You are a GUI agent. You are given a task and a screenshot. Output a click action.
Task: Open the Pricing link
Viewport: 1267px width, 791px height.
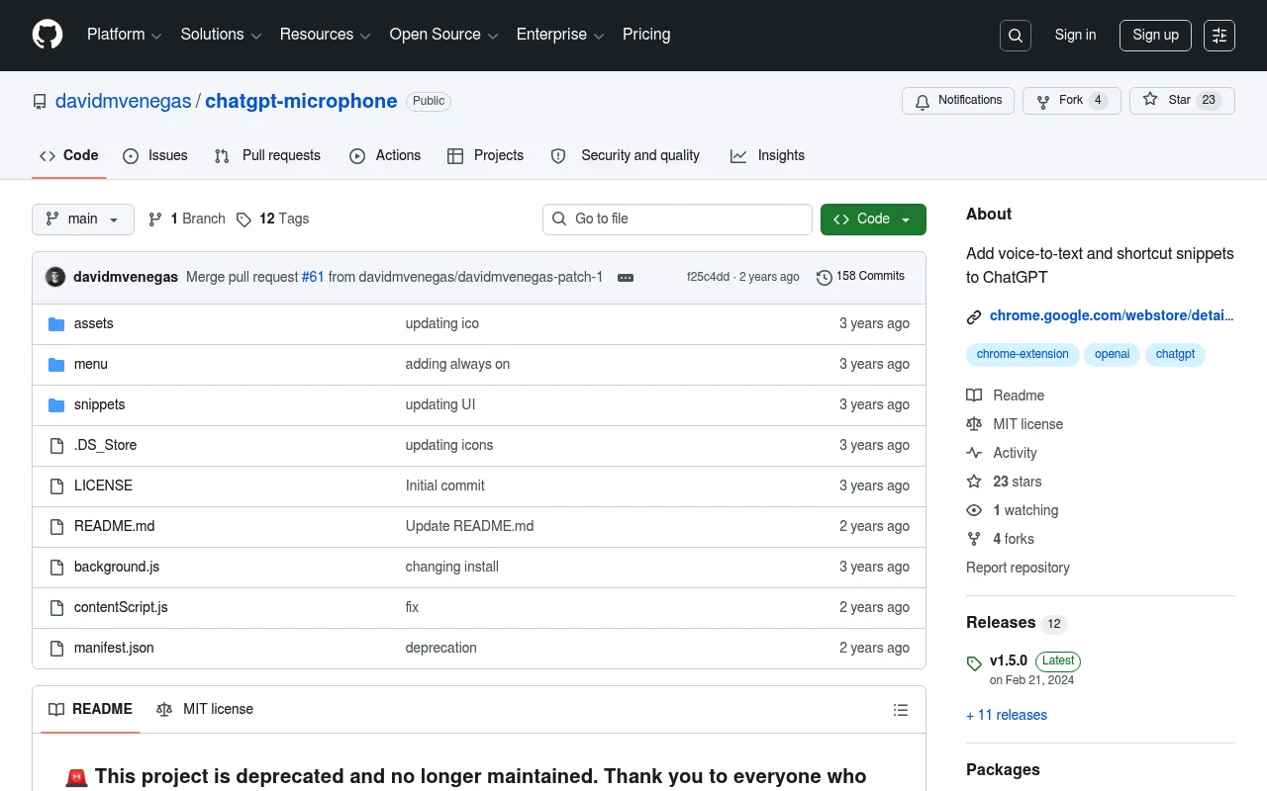point(646,35)
